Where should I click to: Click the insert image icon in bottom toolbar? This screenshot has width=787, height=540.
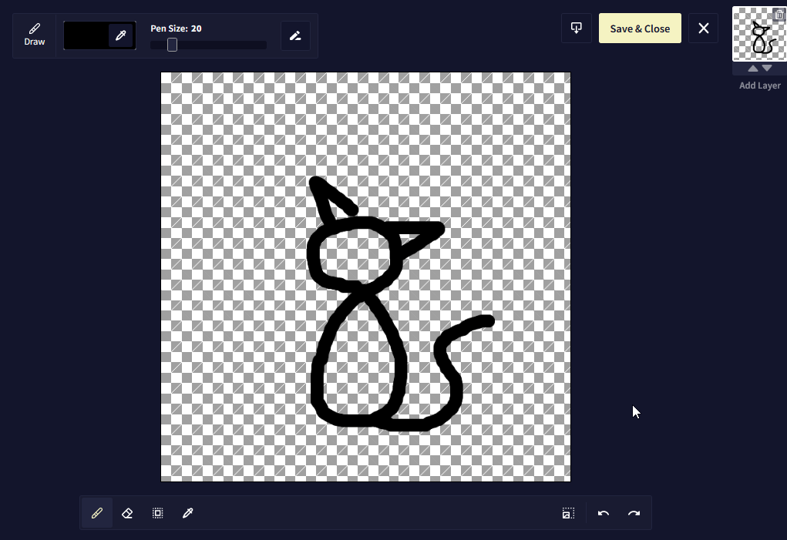coord(568,513)
